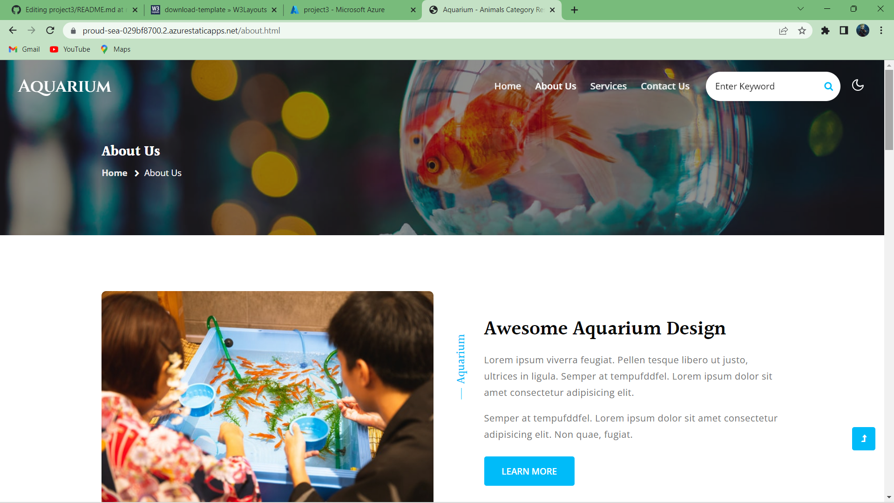Click the search magnifier icon
Screen dimensions: 894x503
pyautogui.click(x=828, y=86)
